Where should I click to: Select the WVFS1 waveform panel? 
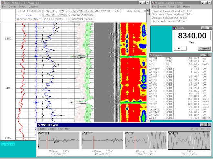[x=145, y=141]
